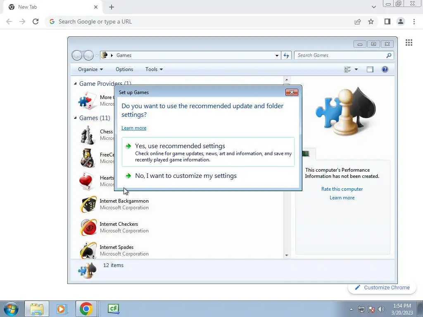Click Customize Chrome button
This screenshot has width=423, height=317.
(382, 288)
